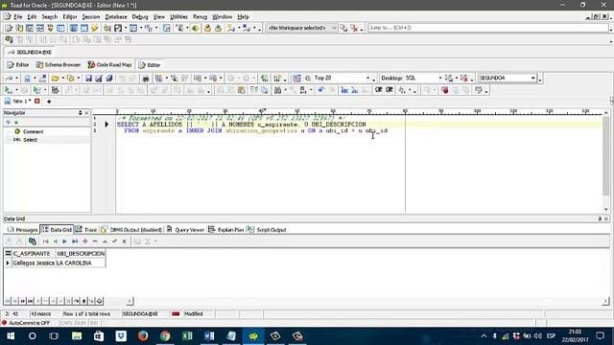This screenshot has height=345, width=614.
Task: Click the copy data icon in grid toolbar
Action: click(x=33, y=241)
